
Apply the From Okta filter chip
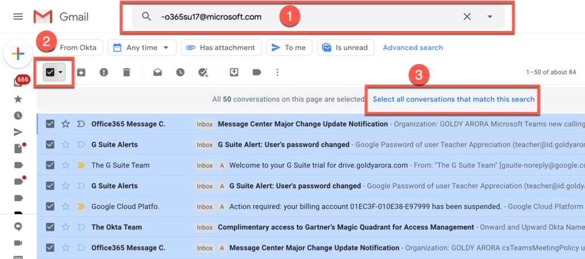tap(71, 48)
